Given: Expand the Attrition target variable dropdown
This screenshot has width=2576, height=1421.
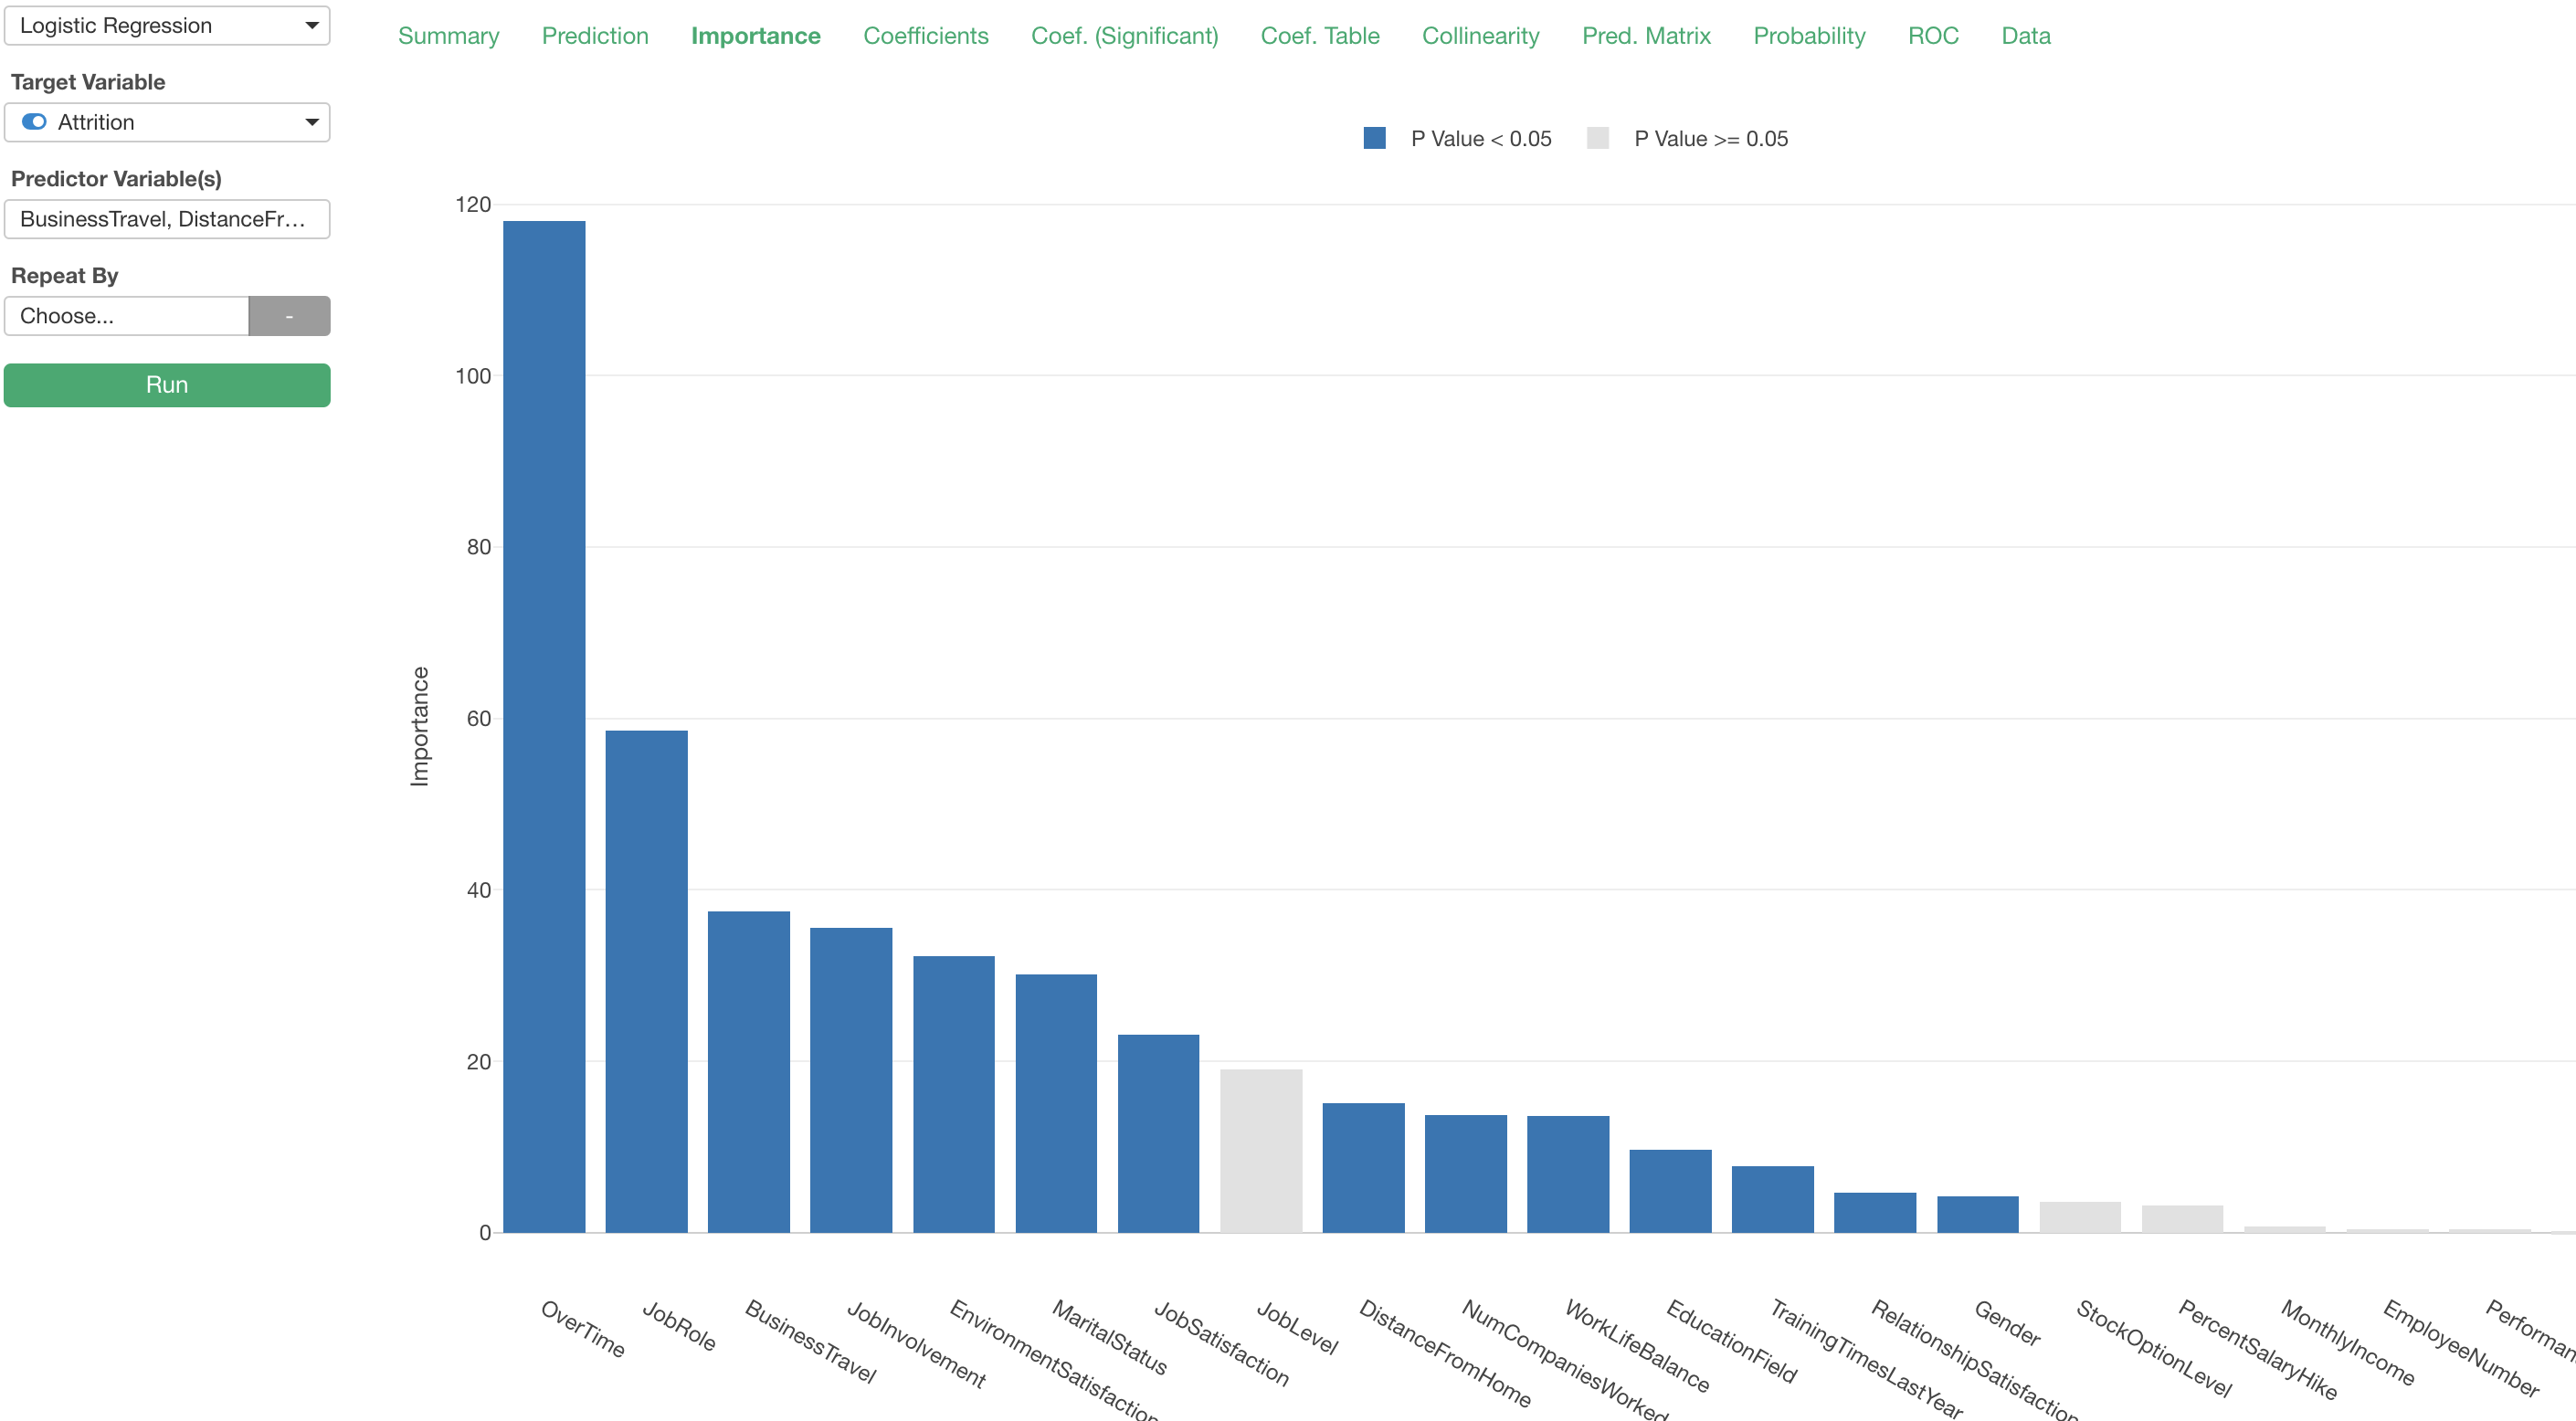Looking at the screenshot, I should pyautogui.click(x=167, y=122).
